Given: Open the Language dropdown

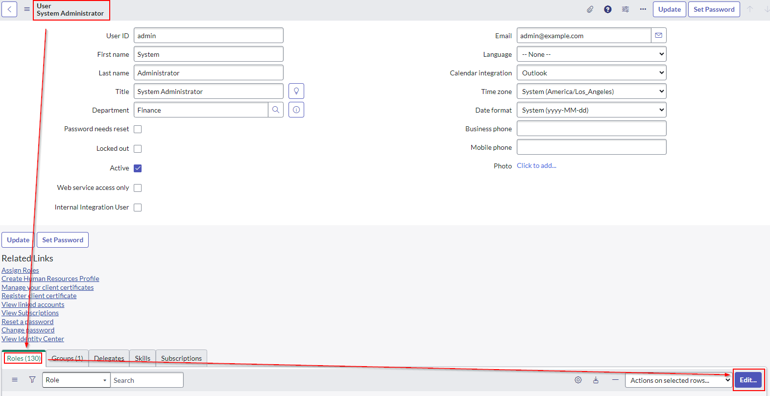Looking at the screenshot, I should (591, 54).
